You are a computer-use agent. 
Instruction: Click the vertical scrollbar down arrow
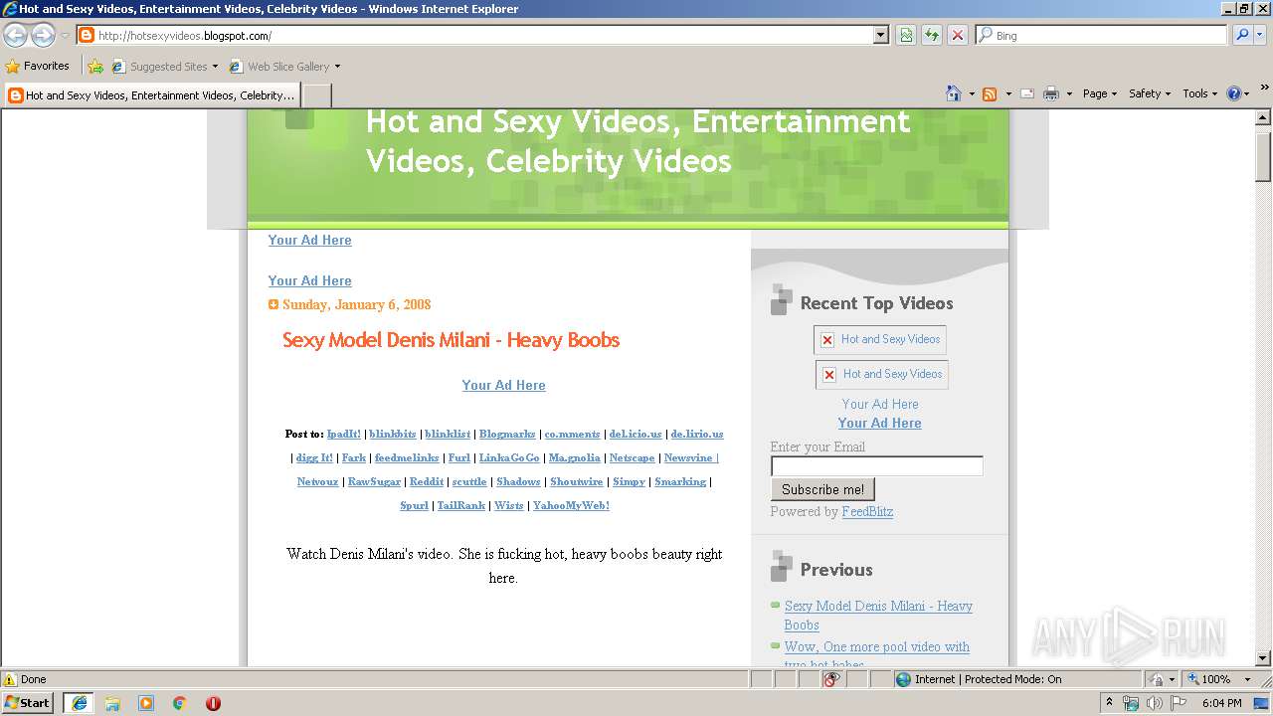click(1263, 657)
